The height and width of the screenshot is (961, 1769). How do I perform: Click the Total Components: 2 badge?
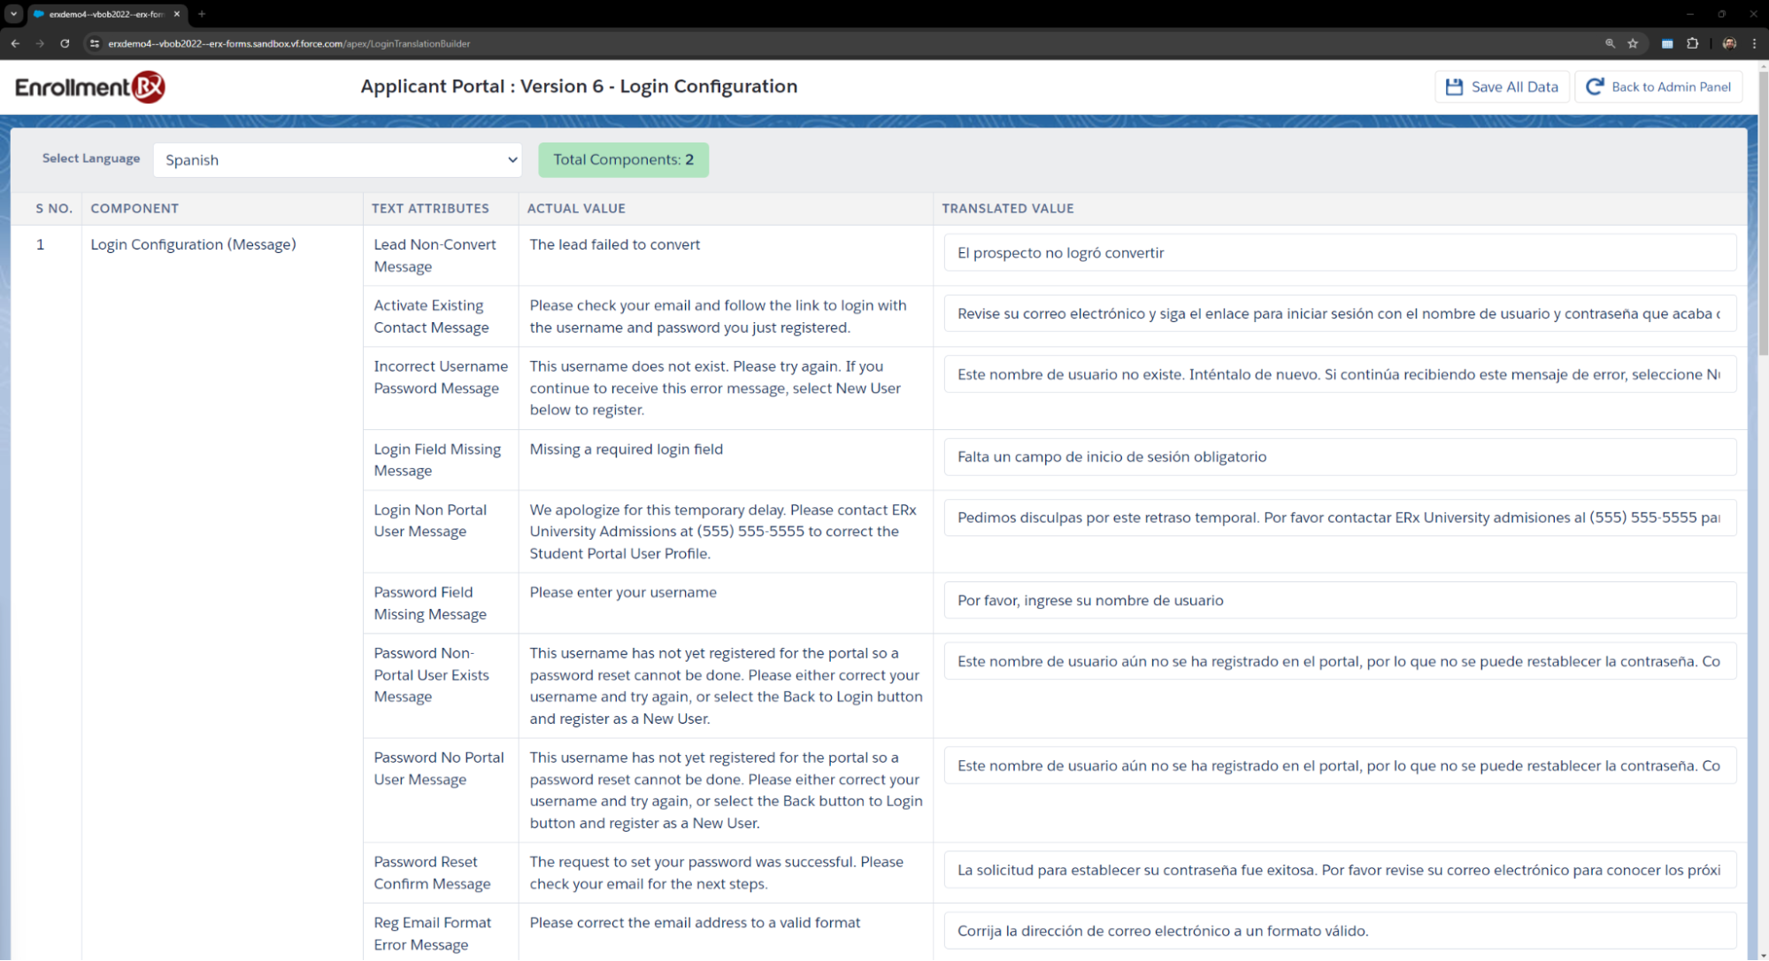(623, 160)
